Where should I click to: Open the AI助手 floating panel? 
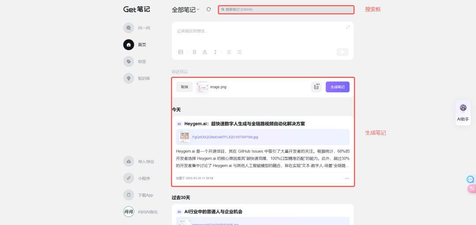[463, 112]
